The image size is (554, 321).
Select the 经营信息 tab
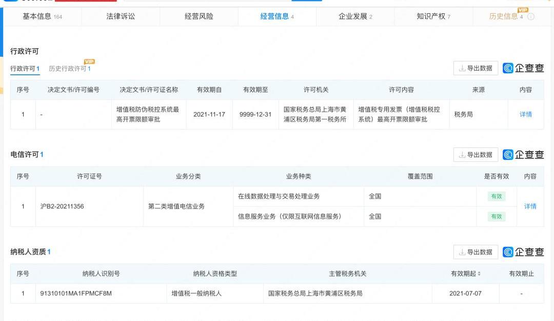tap(277, 16)
